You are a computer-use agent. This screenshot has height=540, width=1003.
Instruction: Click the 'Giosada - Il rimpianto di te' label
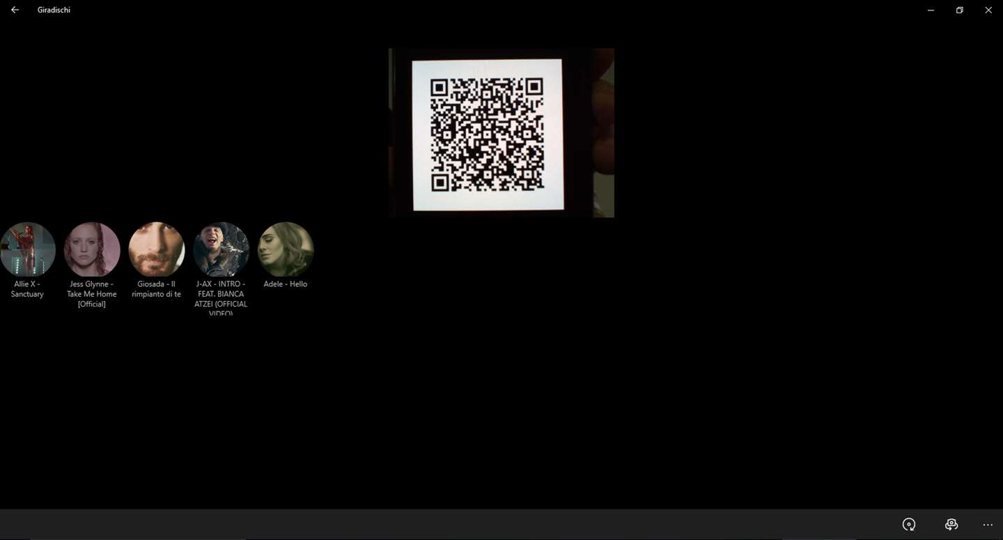coord(157,289)
